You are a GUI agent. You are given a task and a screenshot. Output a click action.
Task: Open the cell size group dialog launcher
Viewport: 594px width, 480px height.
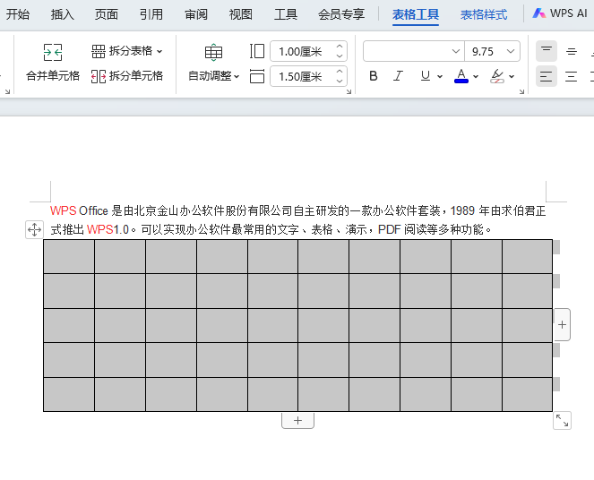[x=349, y=91]
